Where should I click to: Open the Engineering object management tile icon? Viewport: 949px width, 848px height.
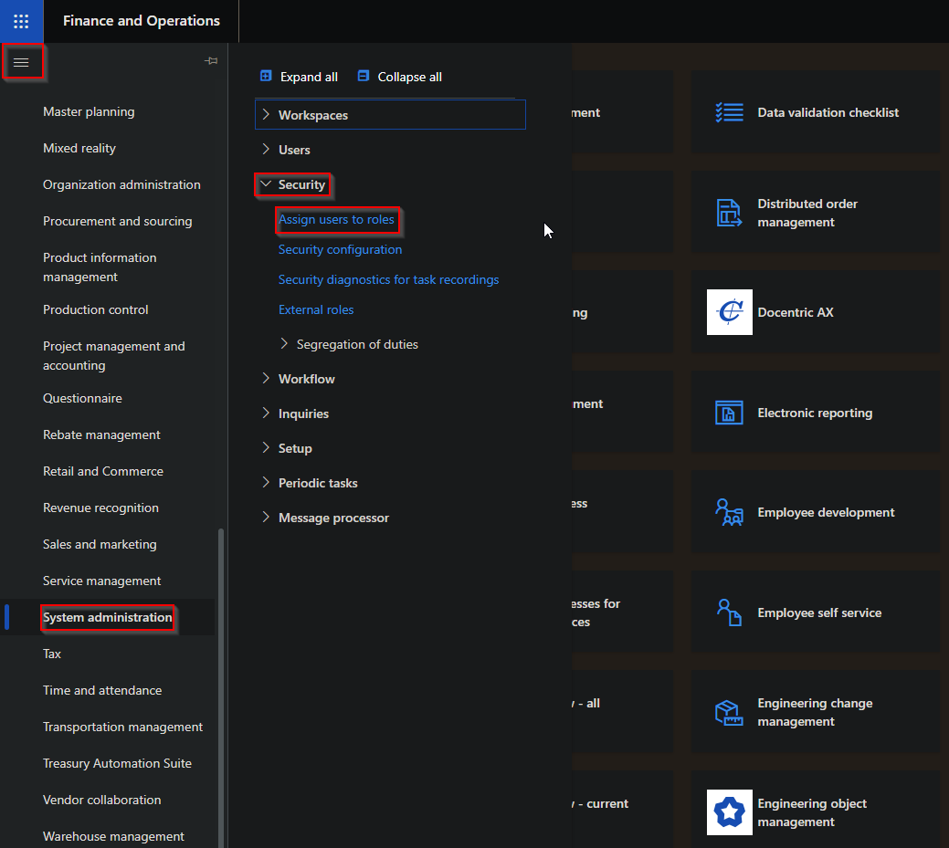click(729, 812)
